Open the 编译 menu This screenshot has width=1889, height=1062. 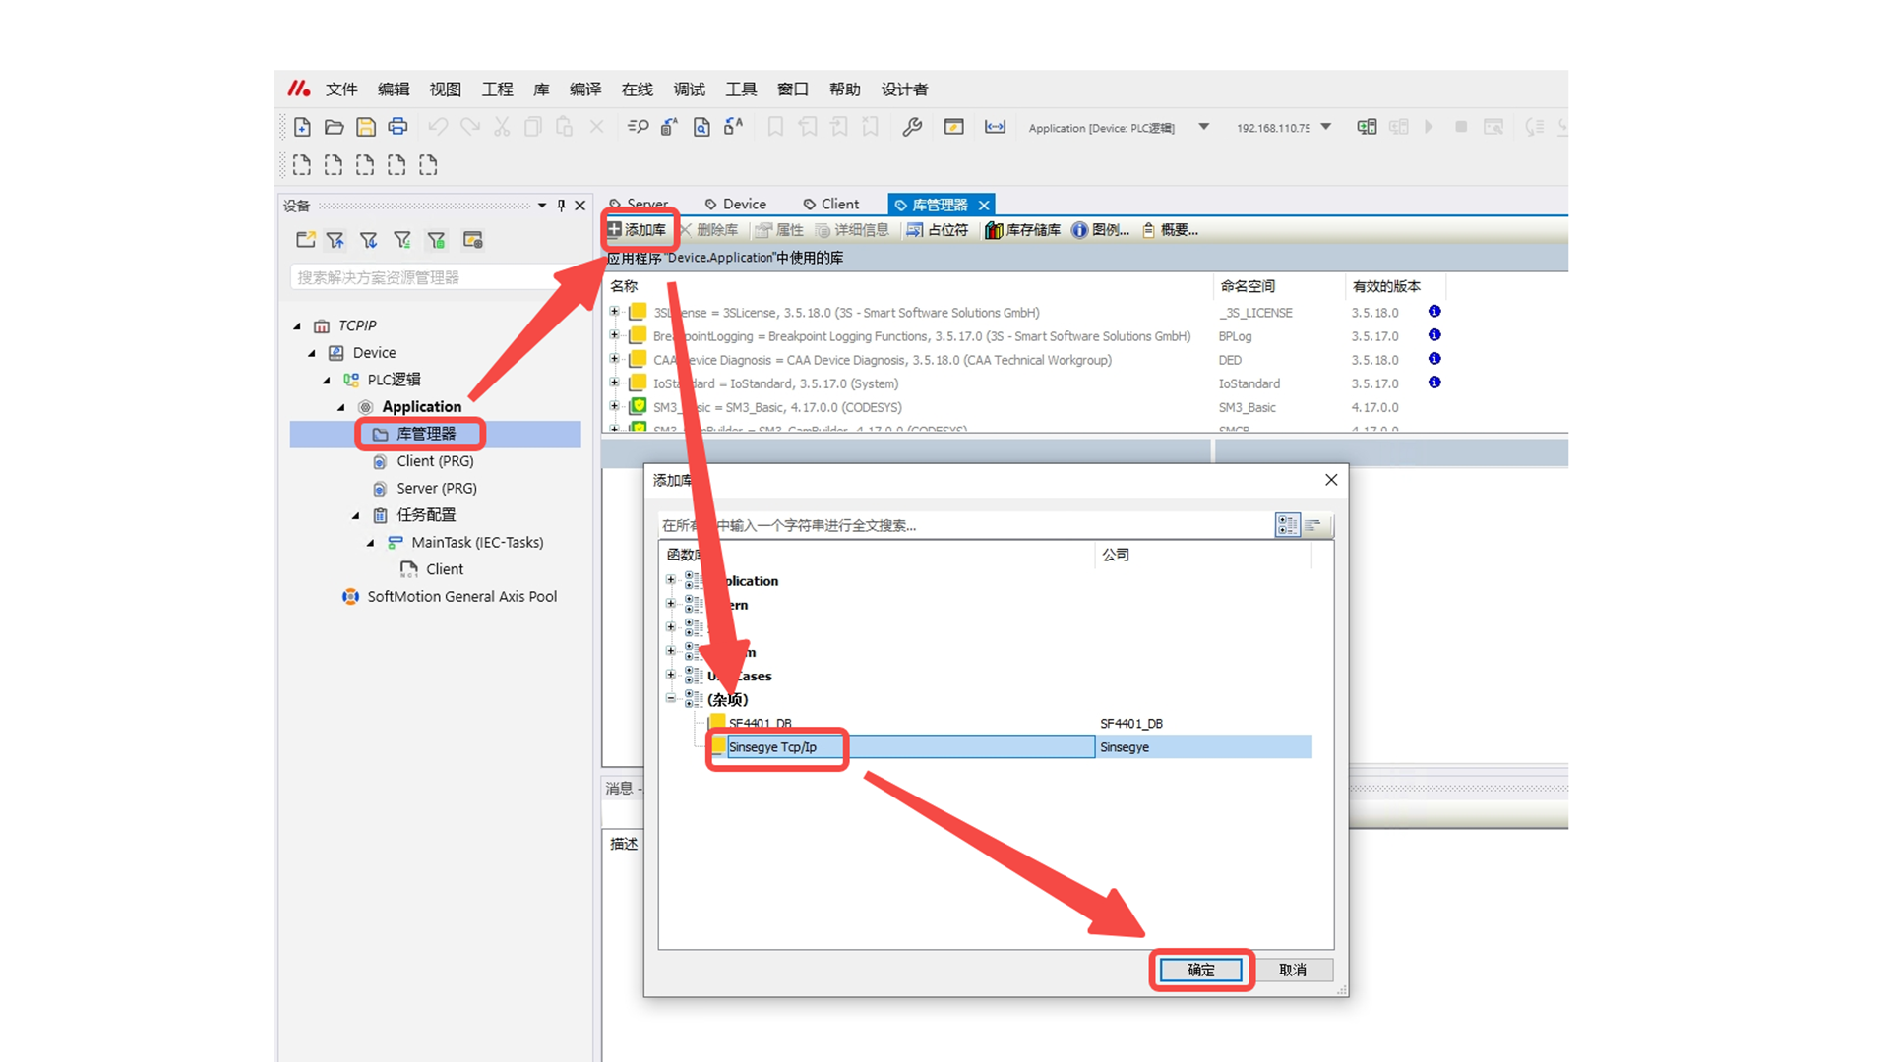(x=584, y=89)
